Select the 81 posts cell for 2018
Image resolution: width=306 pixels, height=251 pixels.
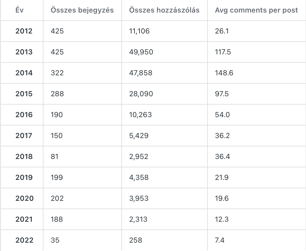pos(54,157)
